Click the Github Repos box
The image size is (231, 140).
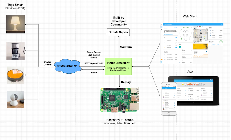[x=118, y=32]
